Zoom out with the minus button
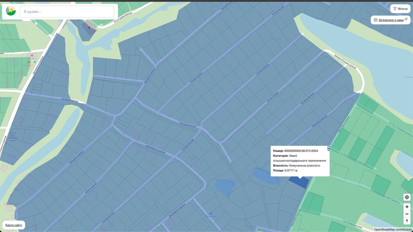Screen dimensions: 413x232 407,214
